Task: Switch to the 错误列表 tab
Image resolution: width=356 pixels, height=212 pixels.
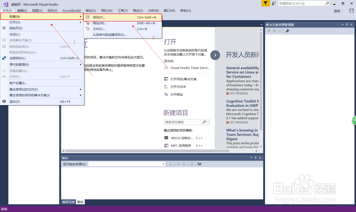Action: click(x=68, y=202)
